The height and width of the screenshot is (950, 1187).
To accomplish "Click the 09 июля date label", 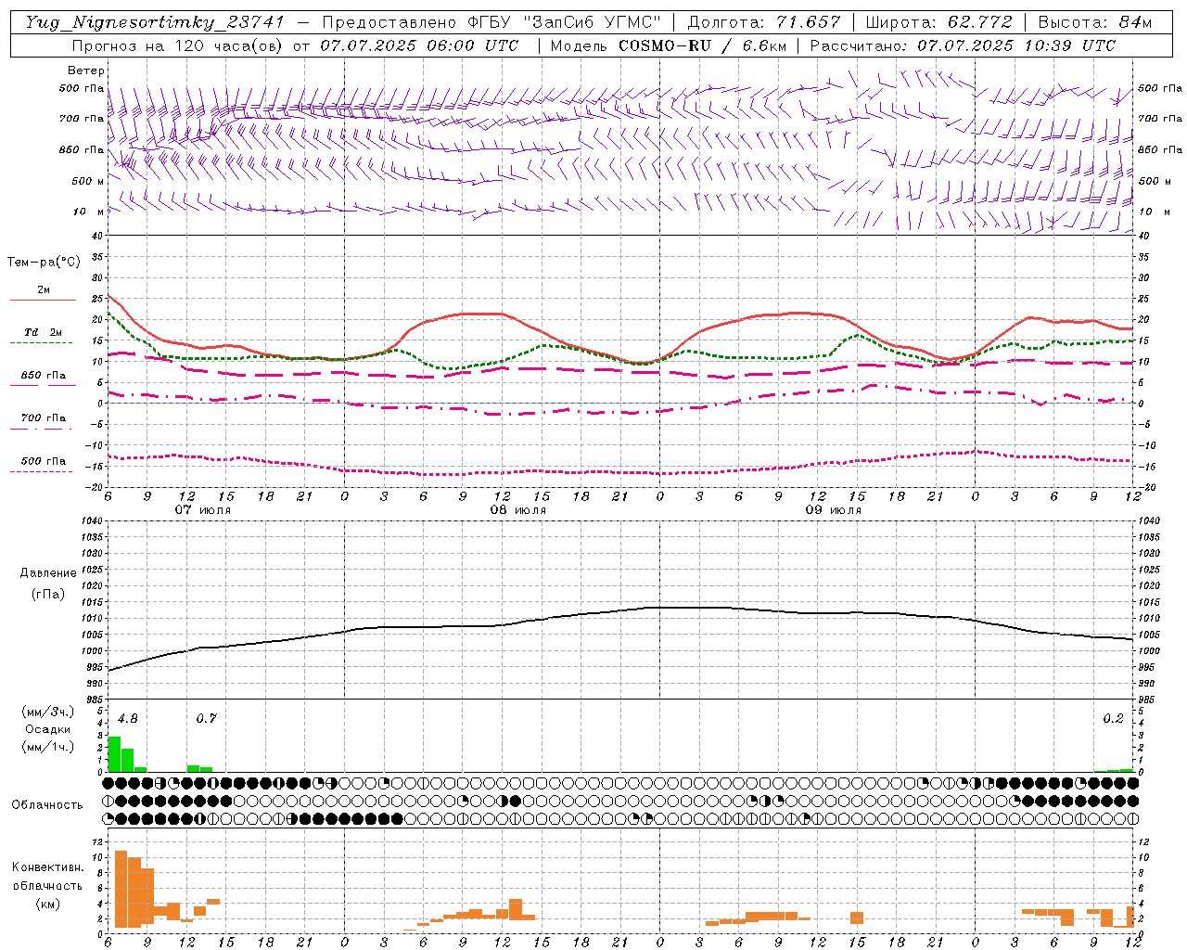I will pos(834,510).
